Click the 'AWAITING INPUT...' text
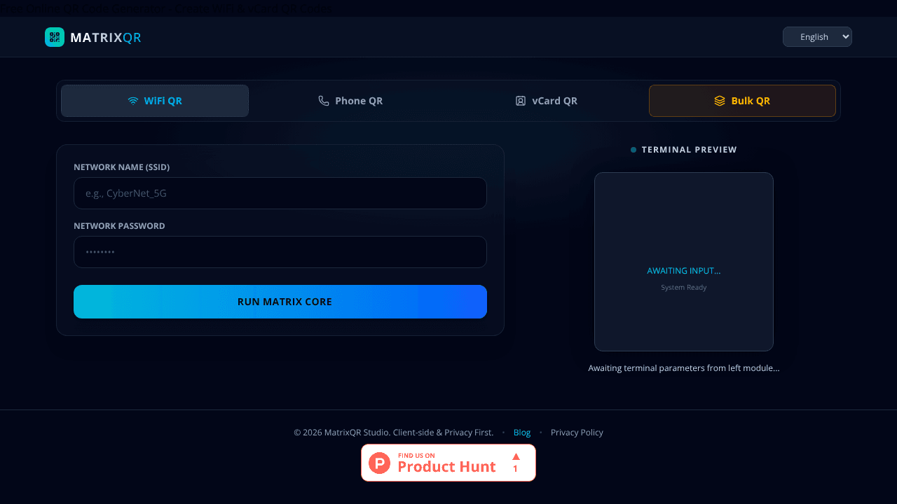897x504 pixels. click(x=684, y=271)
